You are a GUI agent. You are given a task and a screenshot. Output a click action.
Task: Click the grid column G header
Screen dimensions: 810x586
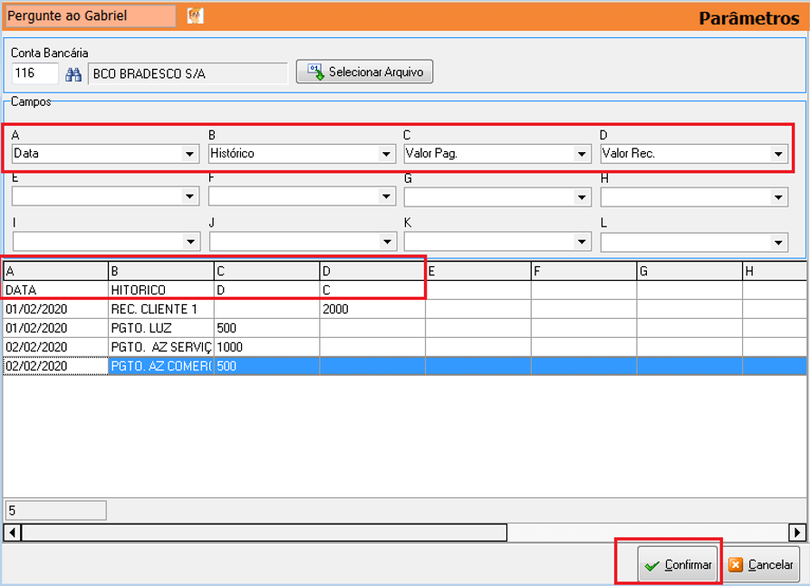689,271
